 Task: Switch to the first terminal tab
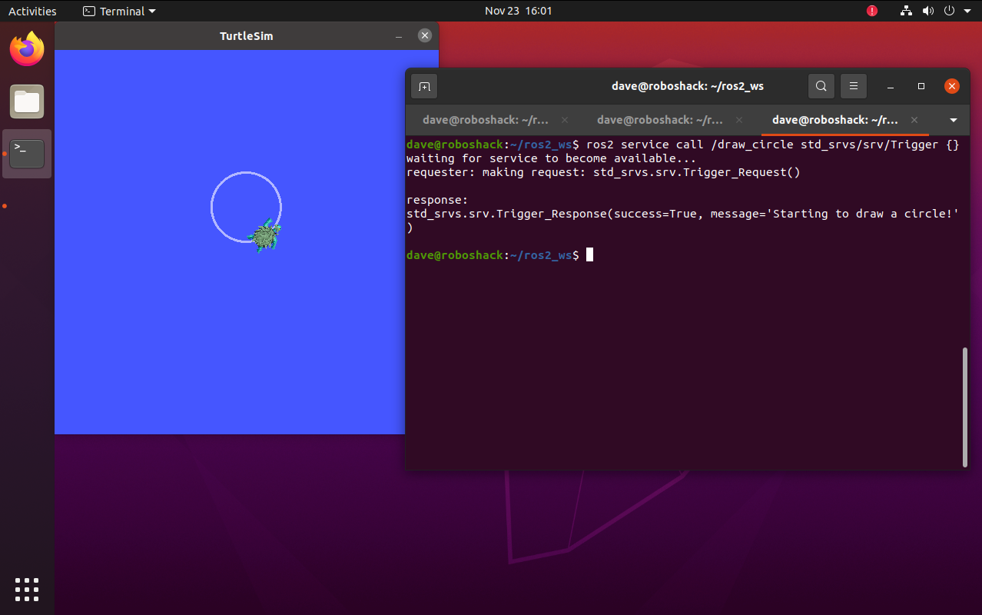pyautogui.click(x=484, y=121)
